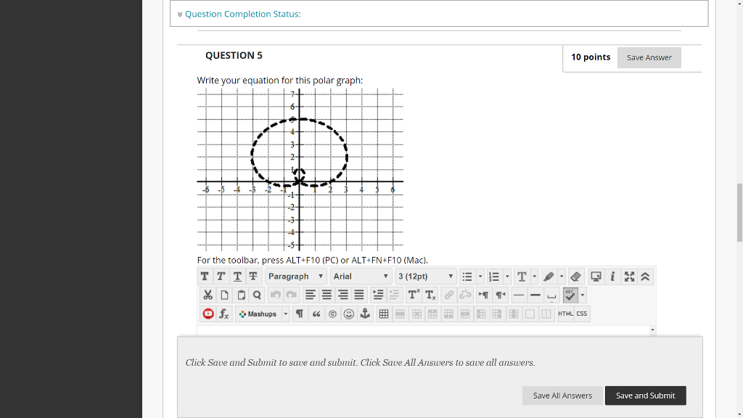The image size is (743, 418).
Task: Click the cut scissors icon
Action: 208,295
